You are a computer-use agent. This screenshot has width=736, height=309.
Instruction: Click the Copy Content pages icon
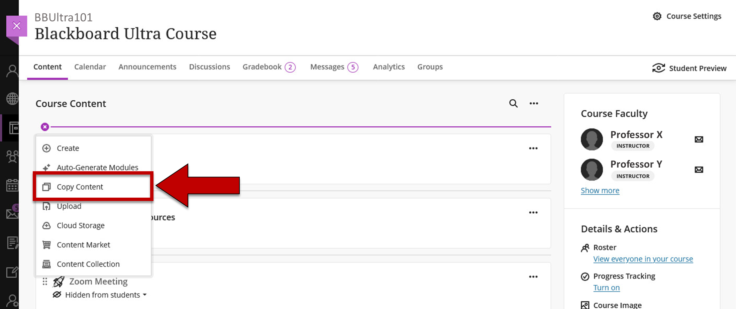click(46, 187)
